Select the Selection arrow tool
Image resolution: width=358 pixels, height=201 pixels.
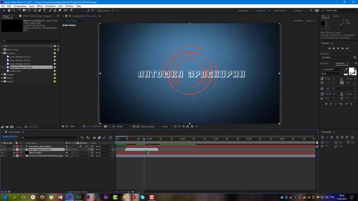pyautogui.click(x=4, y=11)
